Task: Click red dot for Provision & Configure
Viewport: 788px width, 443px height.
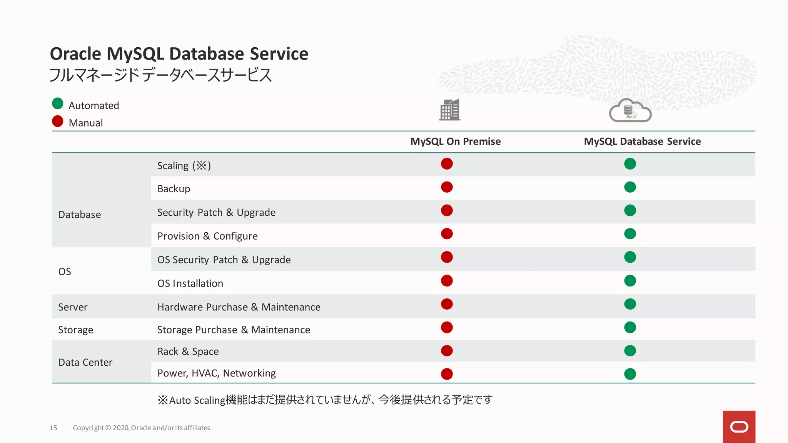Action: (447, 234)
